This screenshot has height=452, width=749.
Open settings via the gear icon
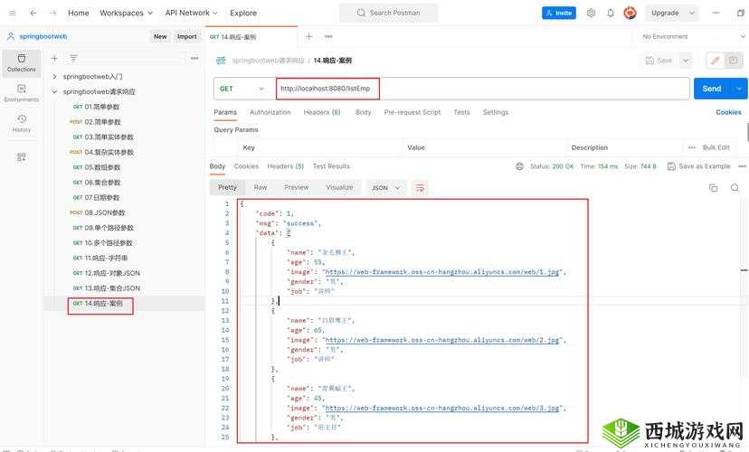point(591,13)
